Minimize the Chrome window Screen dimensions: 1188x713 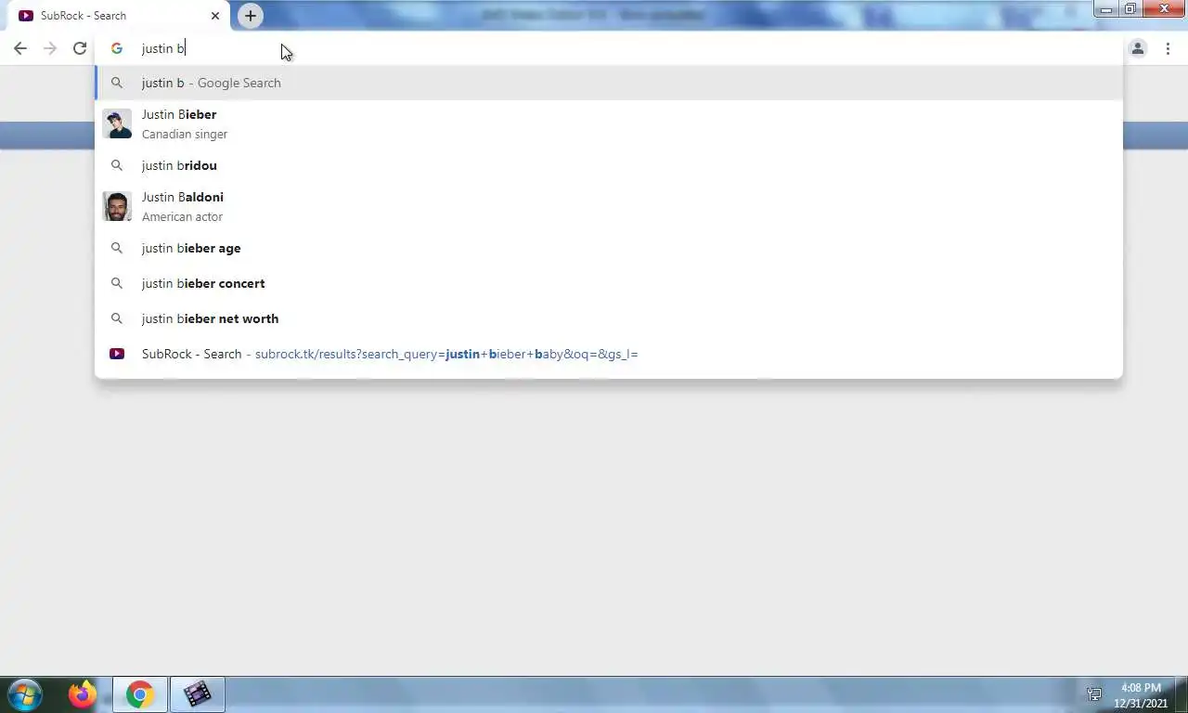(x=1105, y=9)
